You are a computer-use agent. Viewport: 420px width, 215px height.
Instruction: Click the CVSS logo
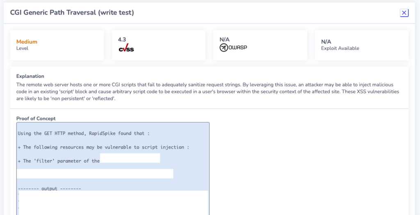coord(126,48)
